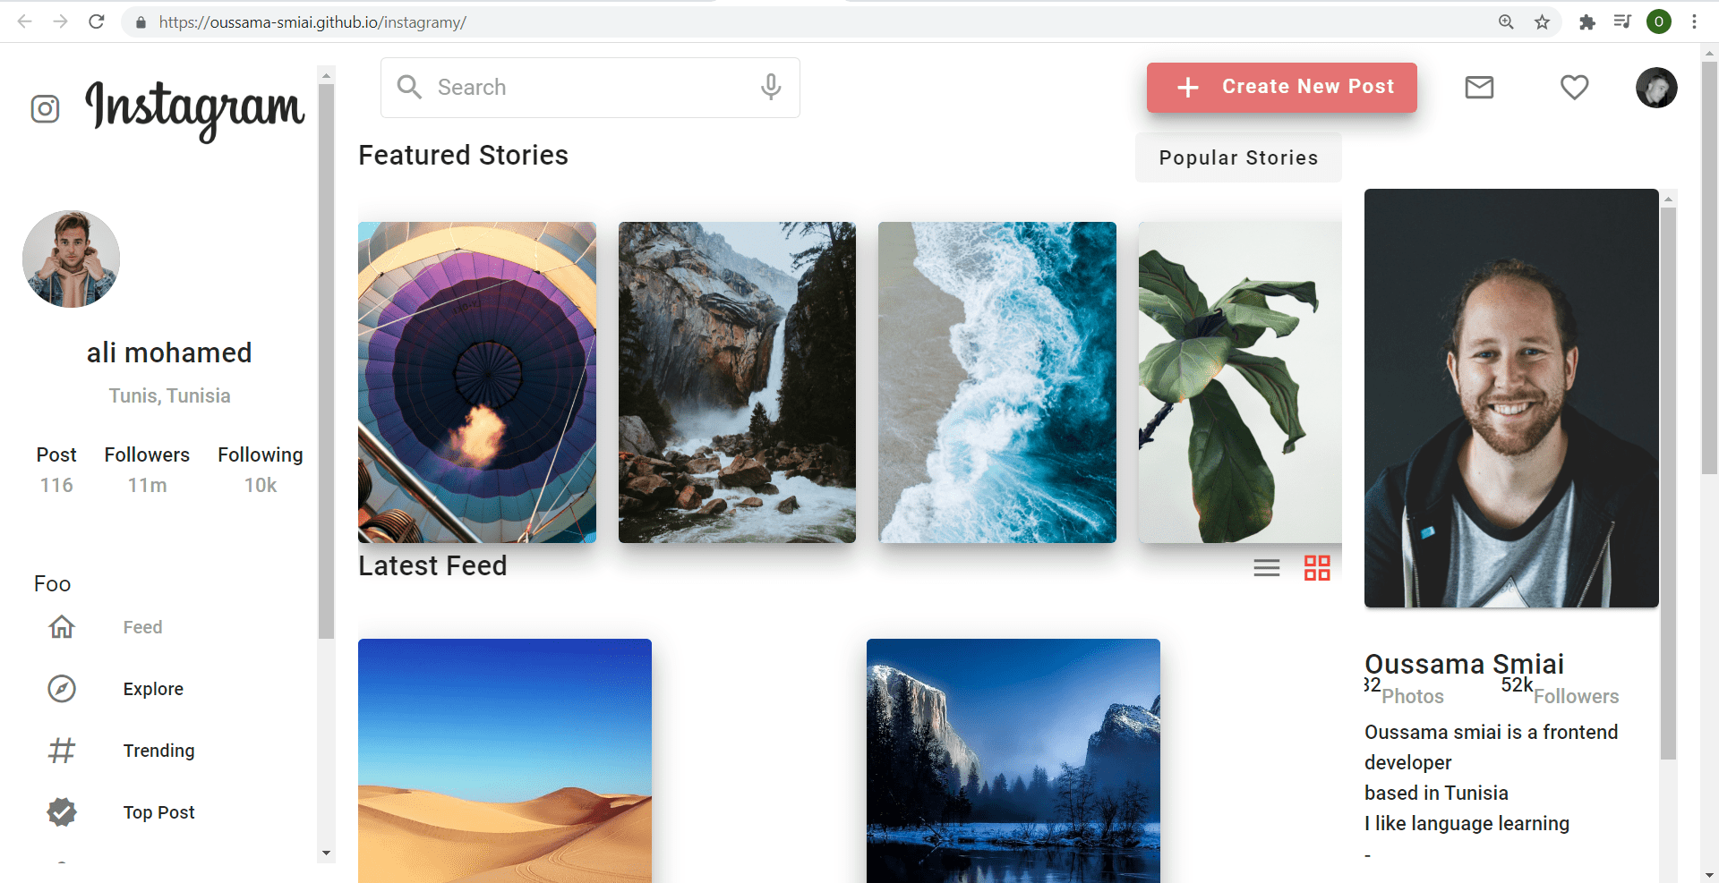This screenshot has height=883, width=1719.
Task: Go home using the Feed house icon
Action: click(x=61, y=627)
